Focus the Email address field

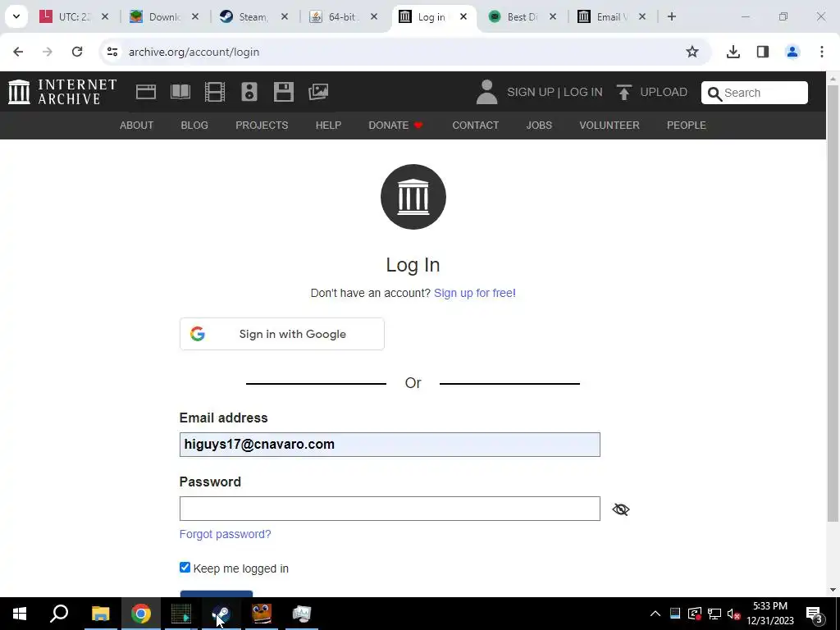click(x=390, y=445)
